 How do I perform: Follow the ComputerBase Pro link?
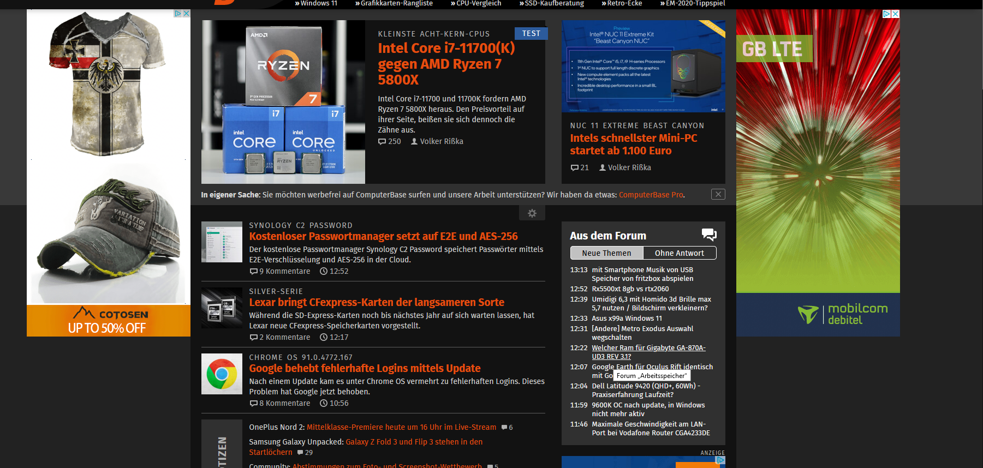click(651, 195)
